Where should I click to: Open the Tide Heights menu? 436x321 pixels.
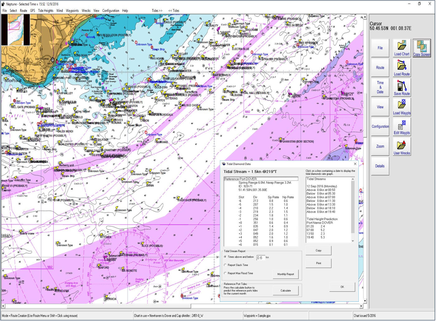tap(45, 11)
